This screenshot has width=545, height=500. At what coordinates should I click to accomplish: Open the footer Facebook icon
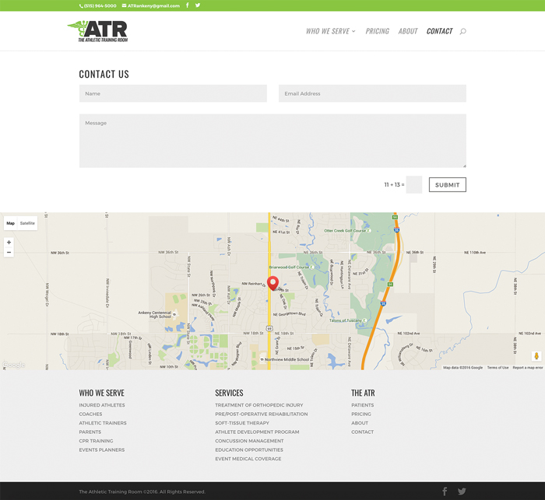[445, 491]
